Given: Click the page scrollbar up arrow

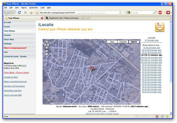Looking at the screenshot, I should (171, 22).
